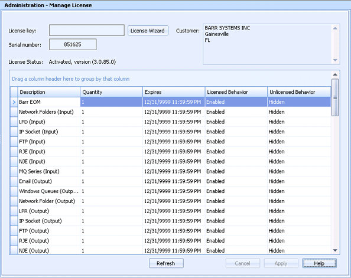The image size is (351, 278).
Task: Sort by the Quantity column header
Action: click(x=111, y=92)
